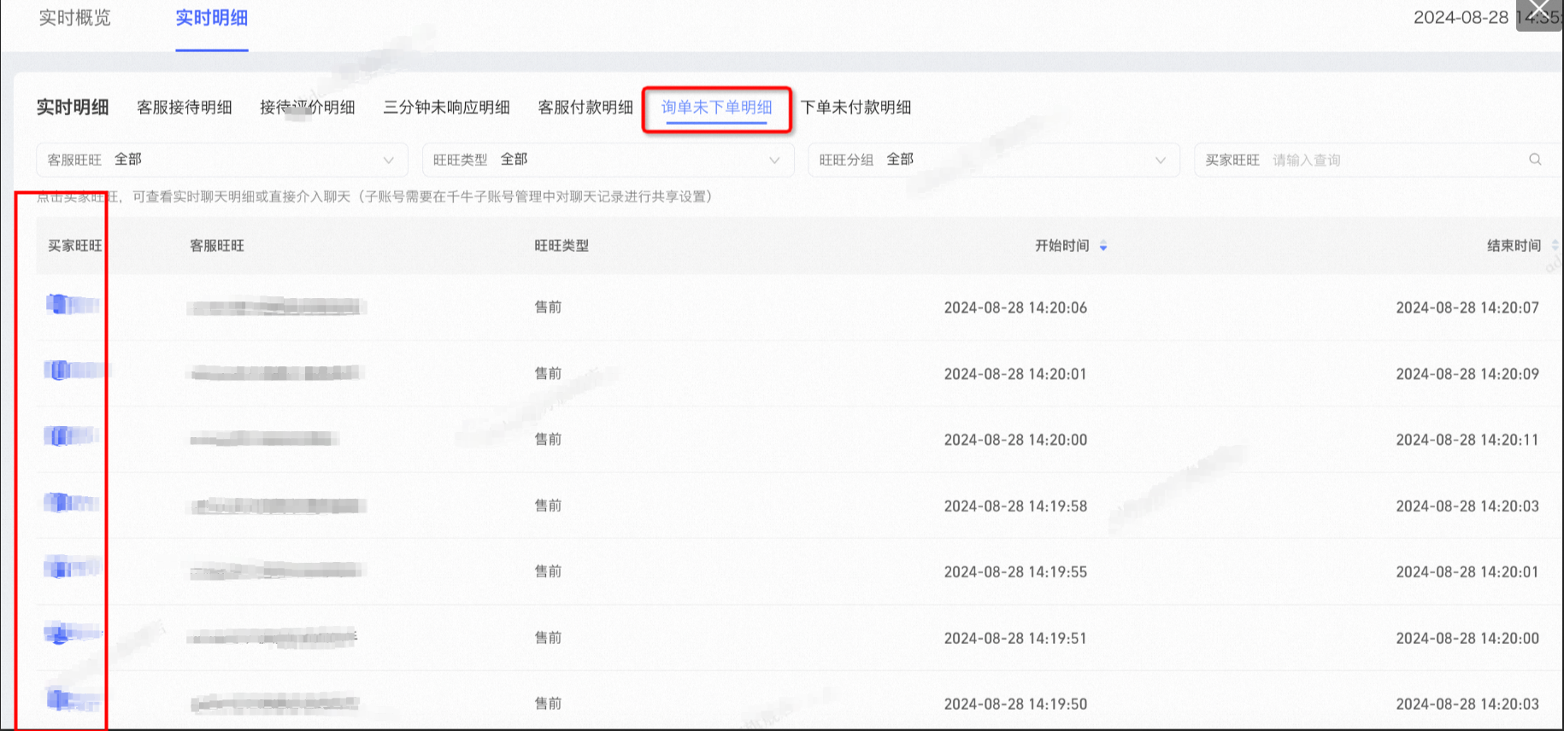Click start time 2024-08-28 14:20:00

pos(1015,440)
